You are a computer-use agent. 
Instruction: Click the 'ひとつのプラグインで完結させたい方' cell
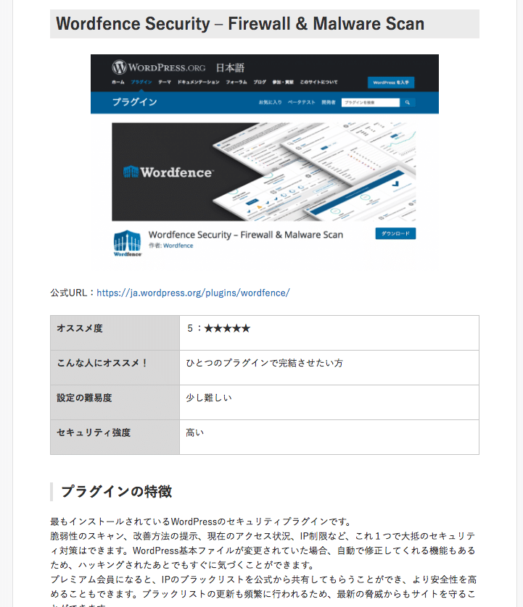[x=329, y=368]
